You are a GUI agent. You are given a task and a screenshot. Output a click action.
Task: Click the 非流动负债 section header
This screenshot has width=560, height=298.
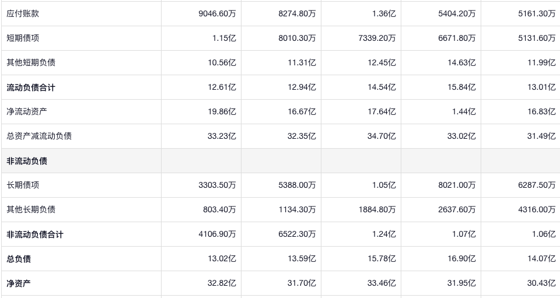coord(27,161)
